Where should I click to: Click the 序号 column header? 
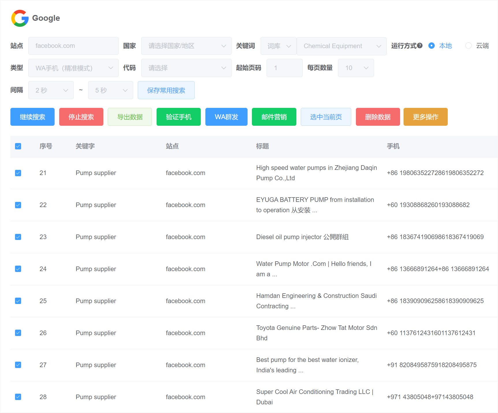click(46, 146)
